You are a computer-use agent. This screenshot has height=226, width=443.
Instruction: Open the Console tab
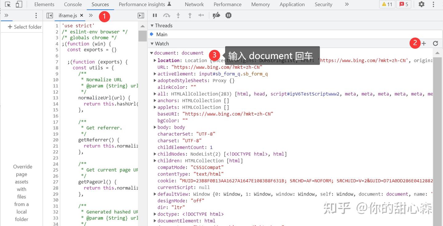click(73, 4)
